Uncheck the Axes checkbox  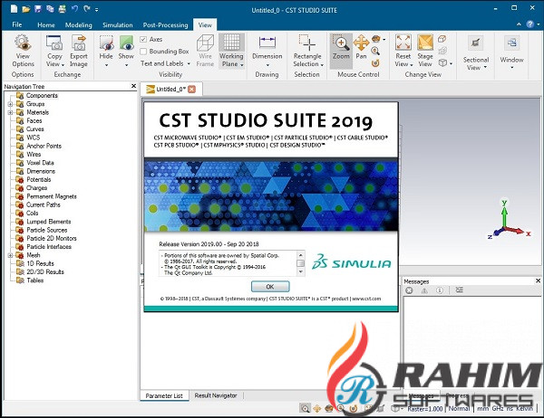[143, 40]
